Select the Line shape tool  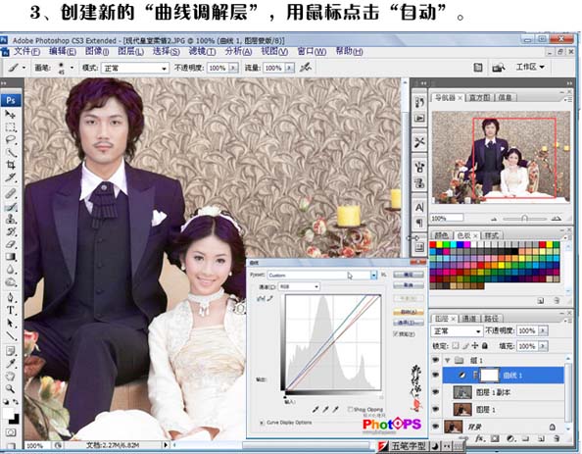click(11, 336)
